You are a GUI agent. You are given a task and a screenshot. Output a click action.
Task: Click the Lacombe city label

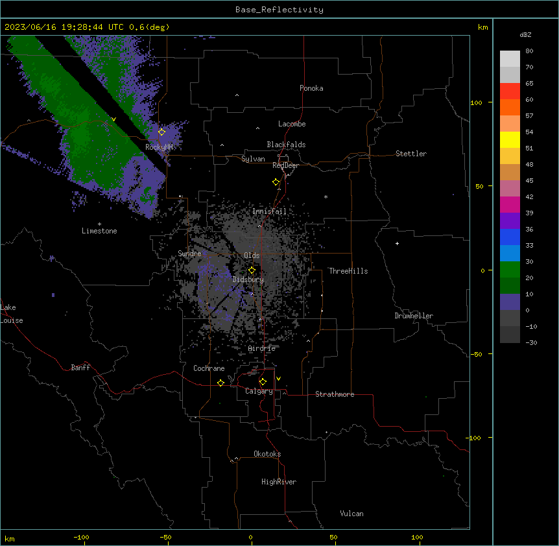coord(292,124)
